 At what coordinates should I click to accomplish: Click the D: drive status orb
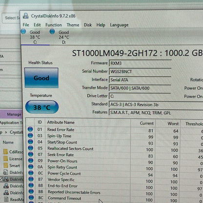52,31
